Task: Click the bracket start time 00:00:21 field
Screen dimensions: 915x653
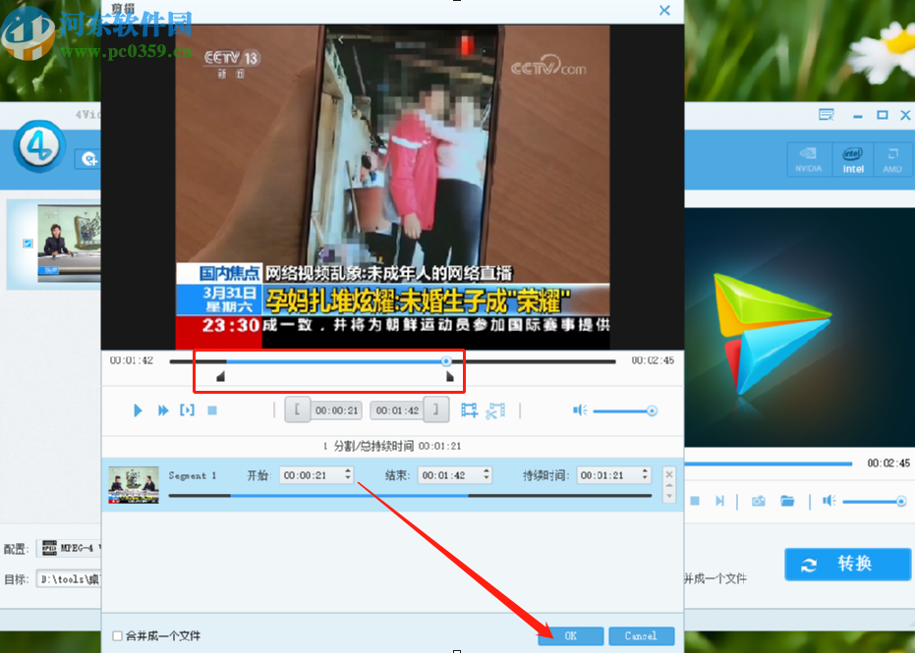Action: click(336, 410)
